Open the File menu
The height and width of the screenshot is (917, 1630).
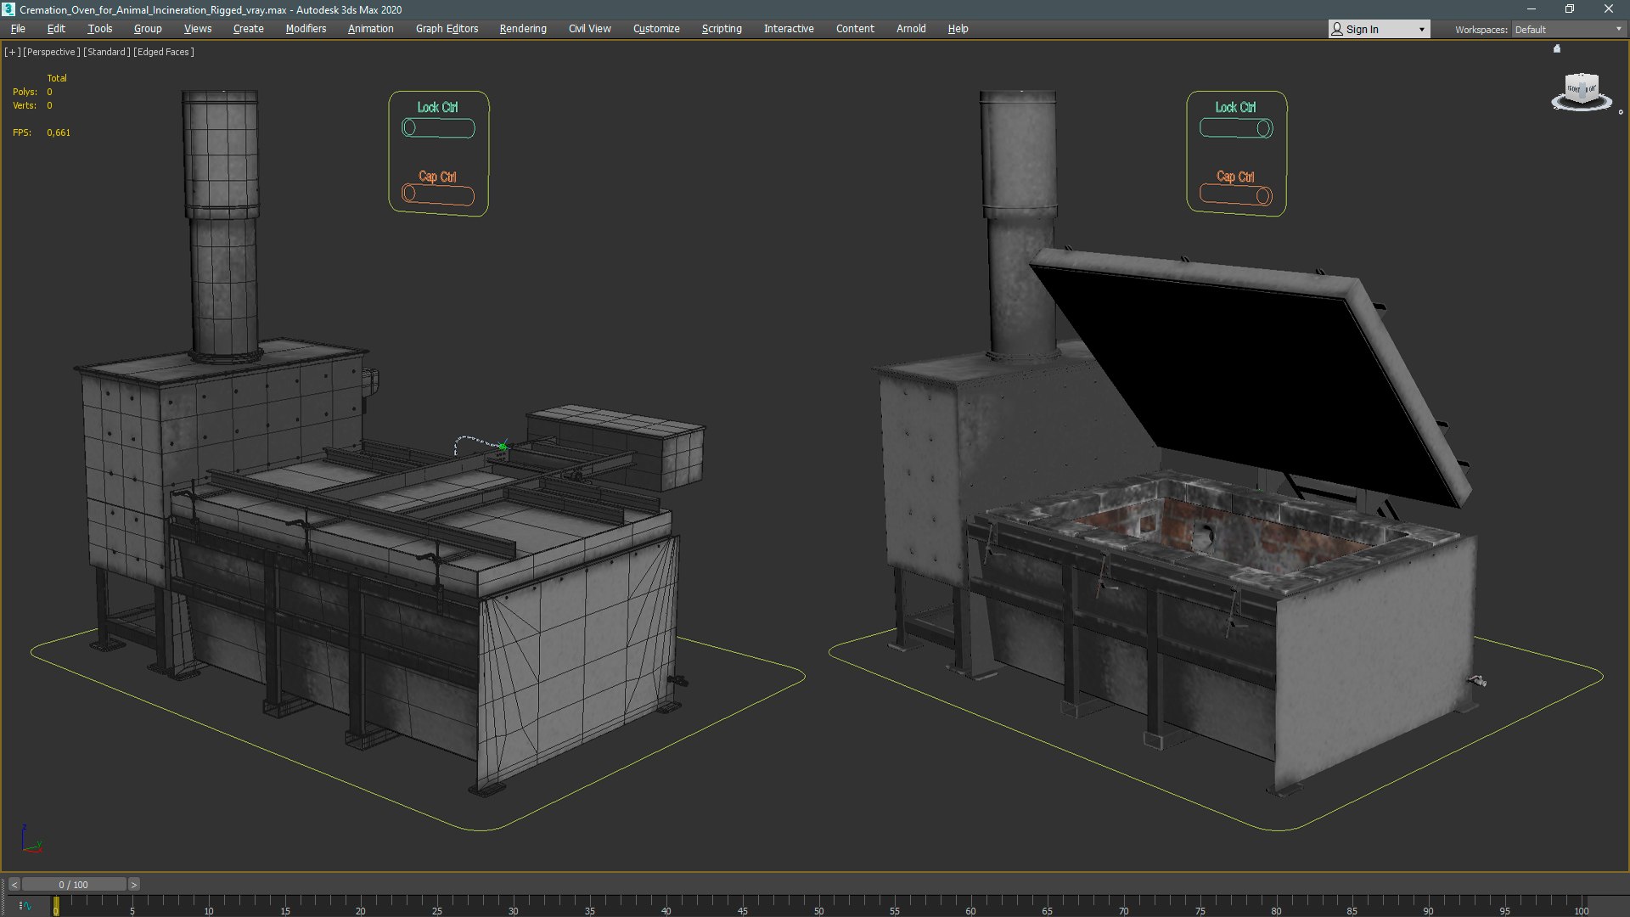tap(18, 28)
